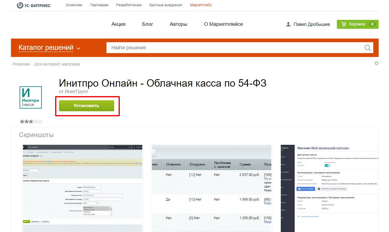
Task: Click the search magnifier icon
Action: [368, 48]
